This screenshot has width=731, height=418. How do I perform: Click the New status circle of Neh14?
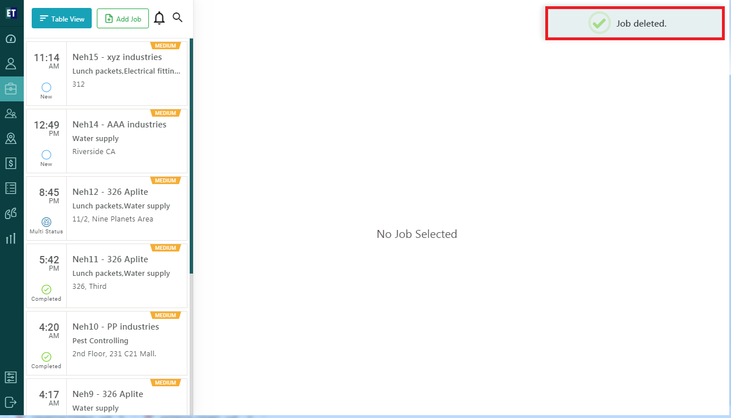pyautogui.click(x=46, y=155)
